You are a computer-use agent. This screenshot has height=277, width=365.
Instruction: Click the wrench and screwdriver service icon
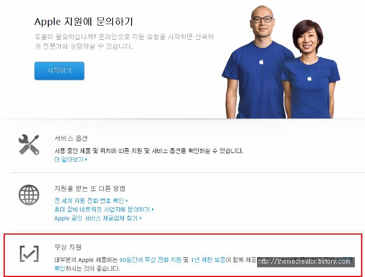coord(29,145)
